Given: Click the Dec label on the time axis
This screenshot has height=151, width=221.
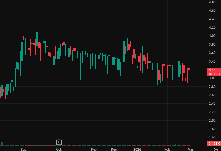Looking at the screenshot, I should [114, 149].
